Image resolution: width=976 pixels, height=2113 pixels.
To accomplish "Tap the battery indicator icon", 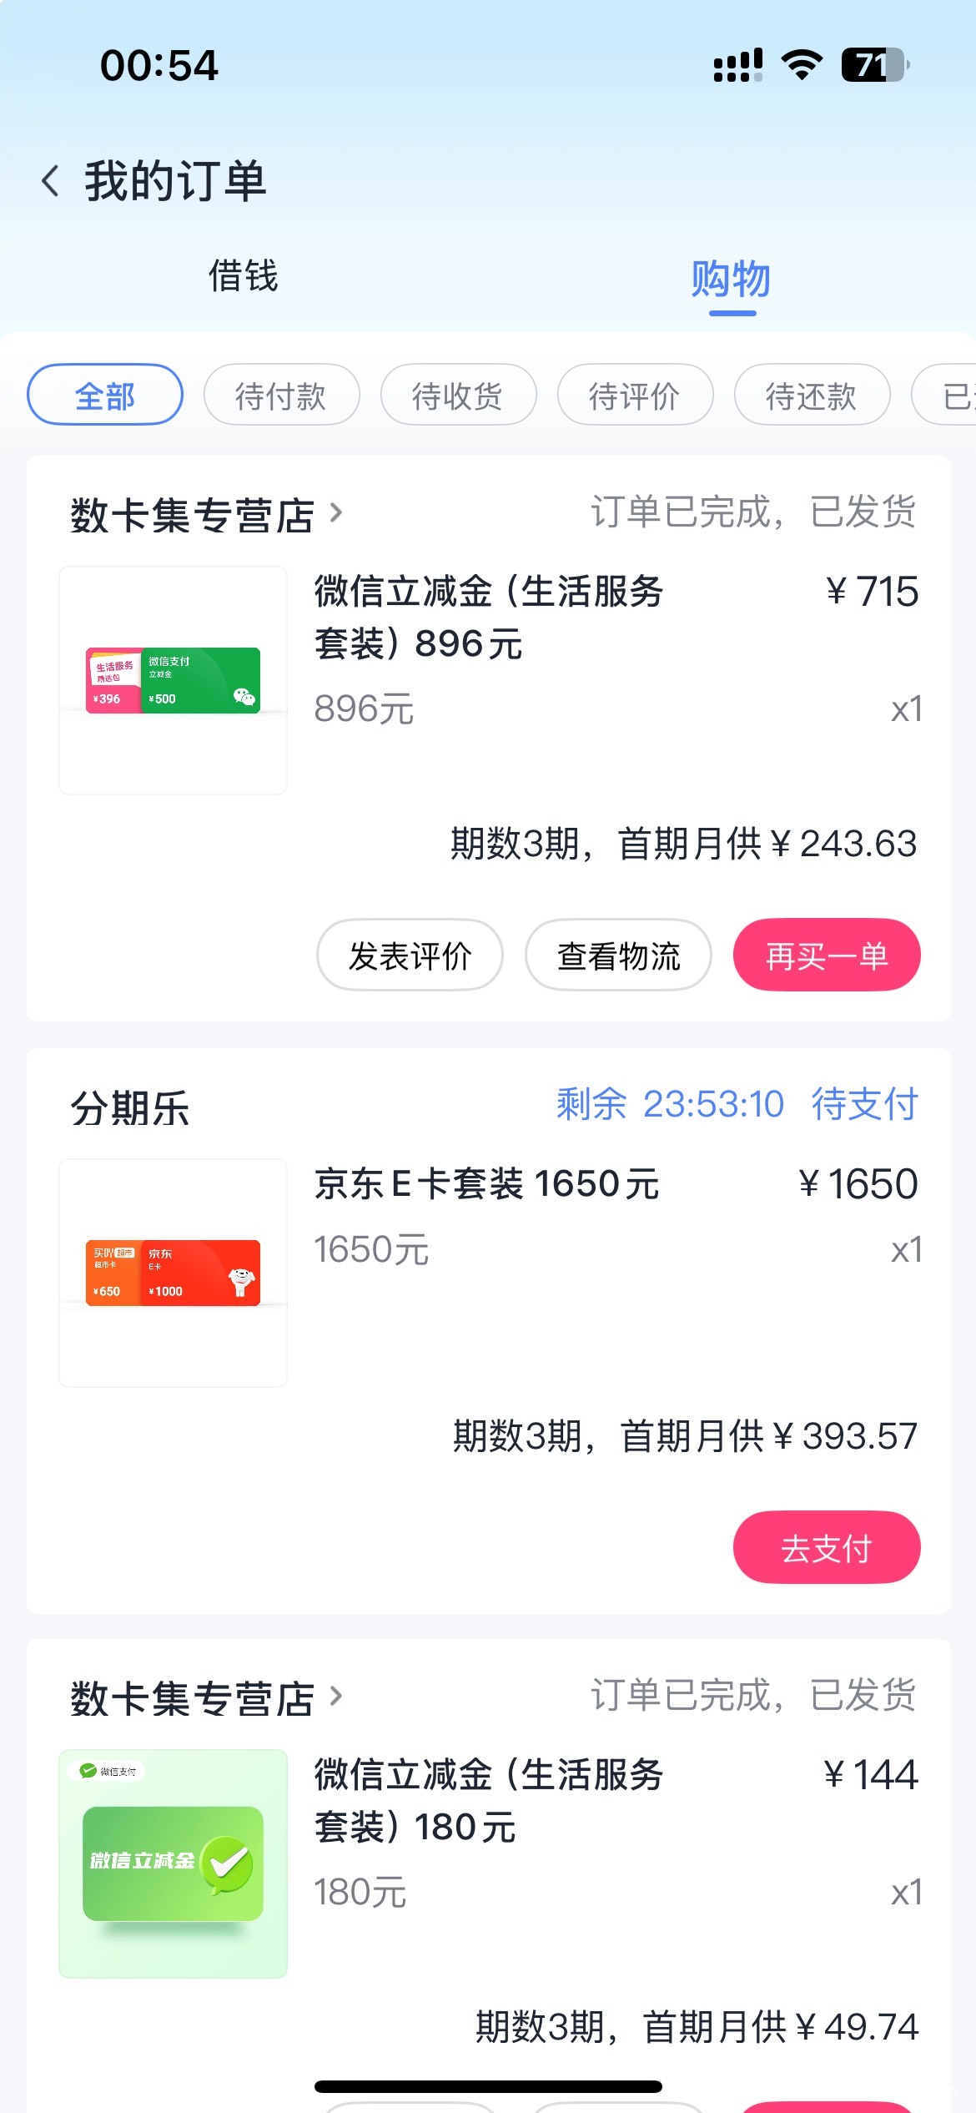I will pyautogui.click(x=874, y=64).
